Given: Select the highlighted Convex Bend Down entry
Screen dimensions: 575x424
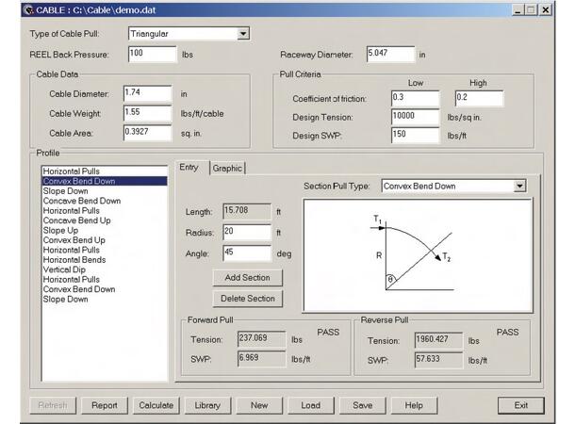Looking at the screenshot, I should tap(105, 181).
